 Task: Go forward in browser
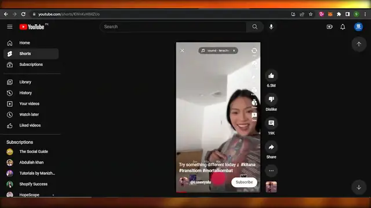pos(14,14)
